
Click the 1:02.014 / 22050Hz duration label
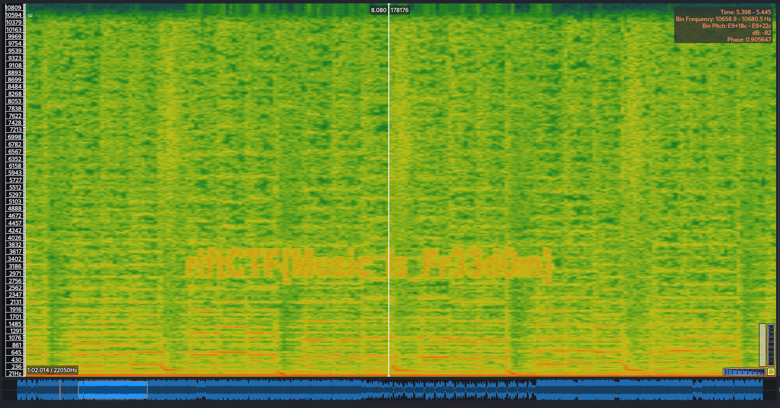pyautogui.click(x=52, y=370)
